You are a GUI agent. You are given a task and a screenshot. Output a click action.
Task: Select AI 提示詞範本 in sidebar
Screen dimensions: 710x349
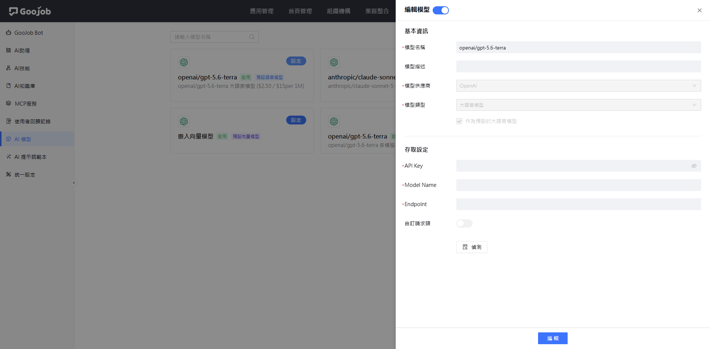pos(37,157)
